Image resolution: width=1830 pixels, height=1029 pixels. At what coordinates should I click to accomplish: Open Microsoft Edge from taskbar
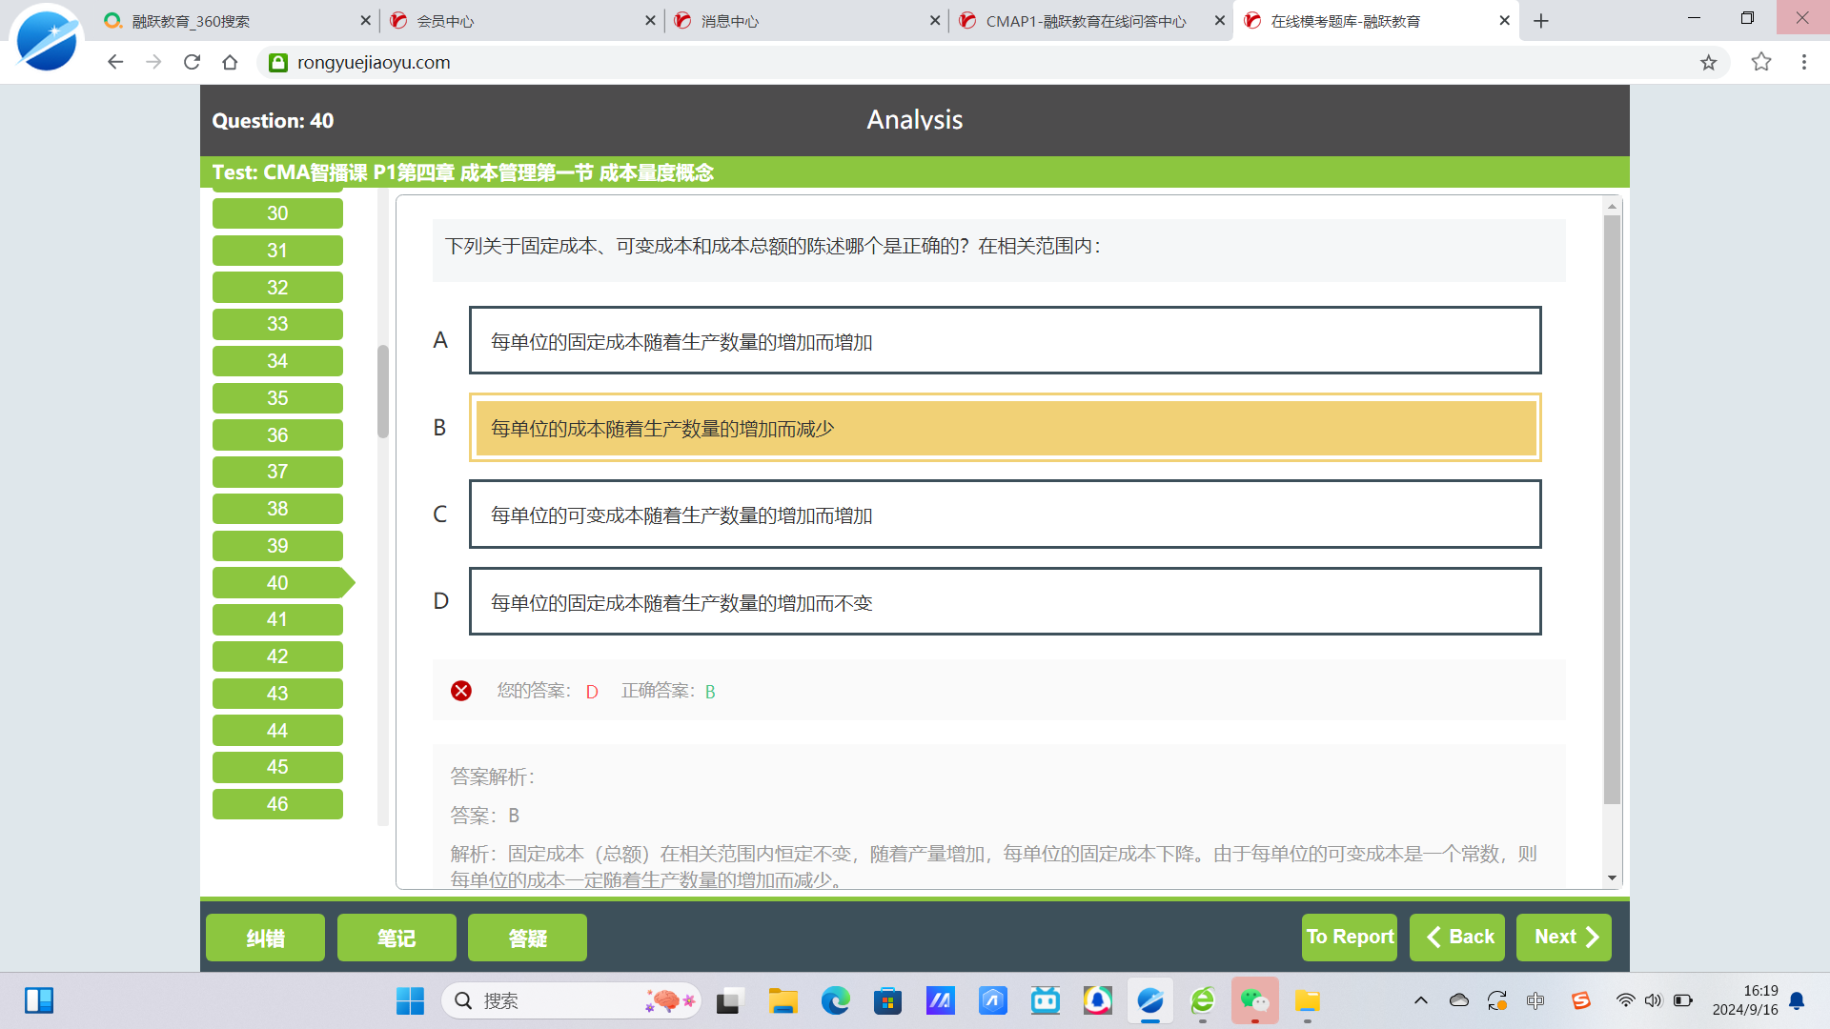click(835, 1000)
